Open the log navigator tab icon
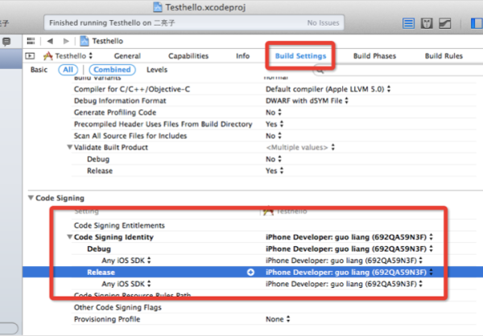The width and height of the screenshot is (483, 336). (x=6, y=41)
